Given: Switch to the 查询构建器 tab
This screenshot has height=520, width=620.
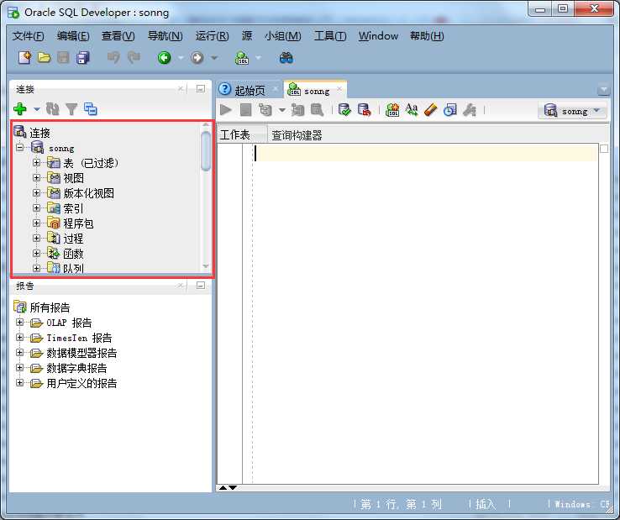Looking at the screenshot, I should [297, 135].
